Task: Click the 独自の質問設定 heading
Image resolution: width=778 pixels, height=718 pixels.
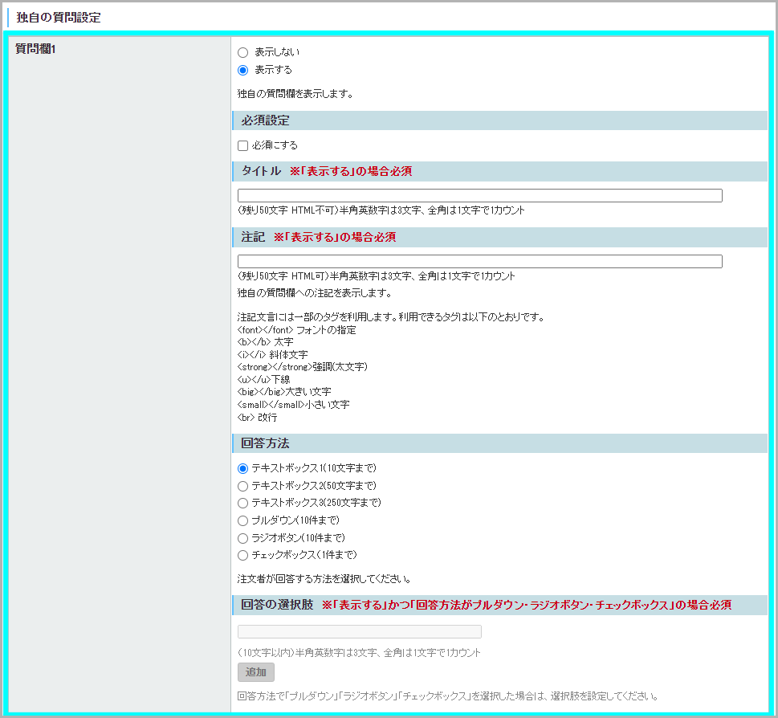Action: click(59, 18)
